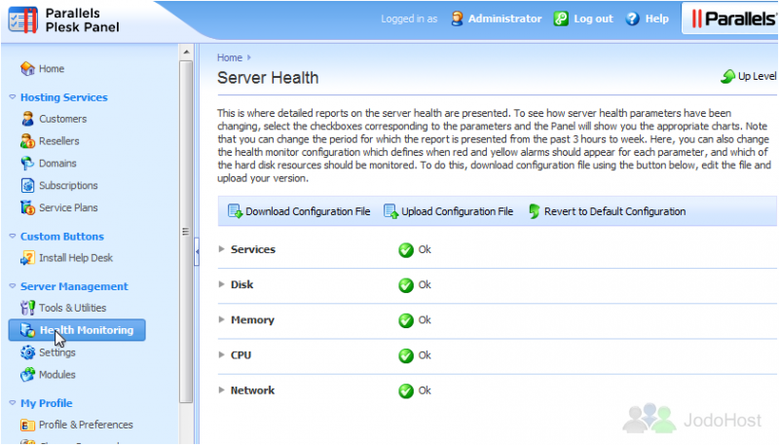779x445 pixels.
Task: Click the Log out key icon
Action: (x=561, y=19)
